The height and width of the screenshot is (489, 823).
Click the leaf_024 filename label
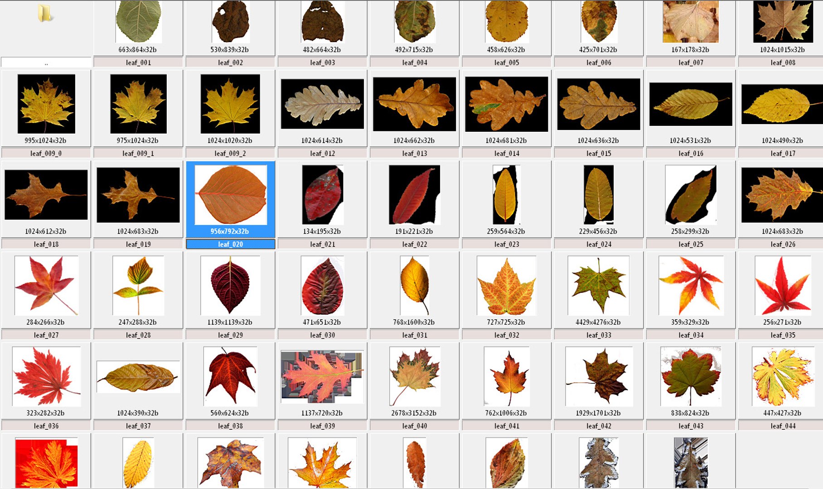click(599, 244)
